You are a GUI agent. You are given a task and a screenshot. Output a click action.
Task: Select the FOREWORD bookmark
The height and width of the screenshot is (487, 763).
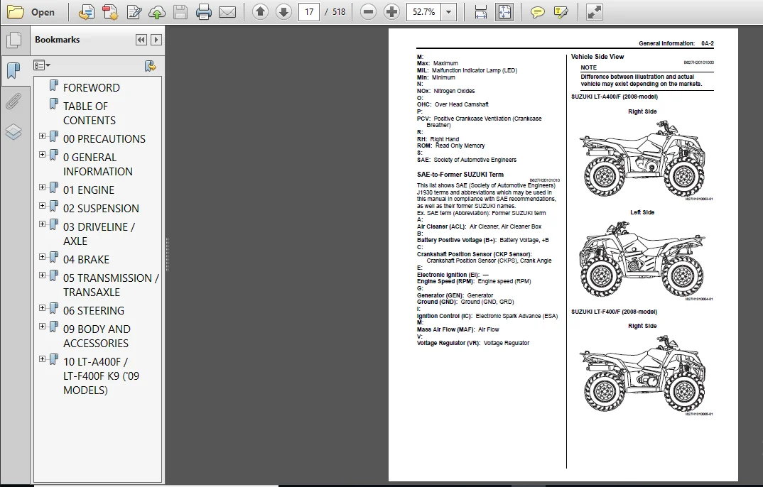(x=92, y=87)
